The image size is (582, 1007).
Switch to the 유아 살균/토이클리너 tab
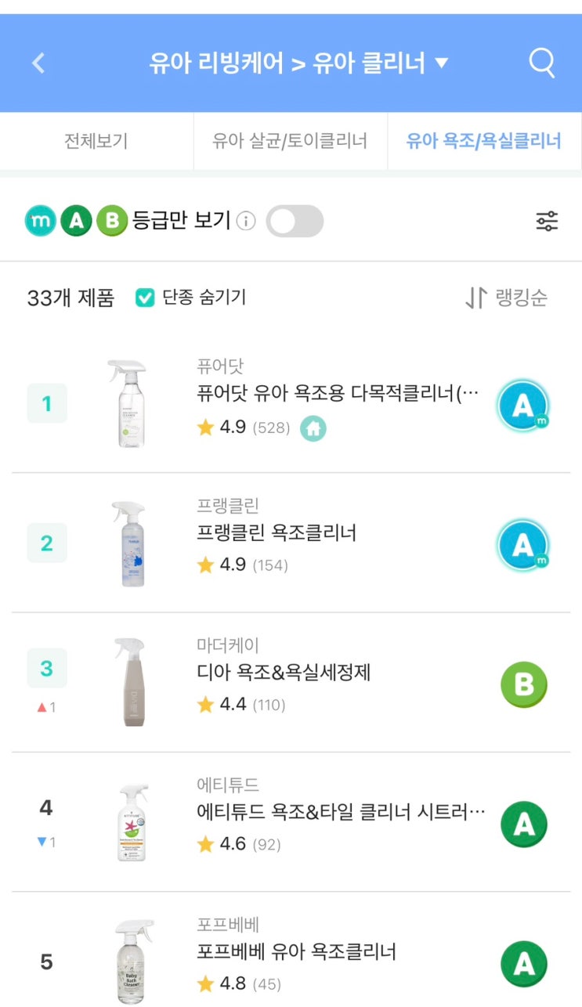(290, 142)
